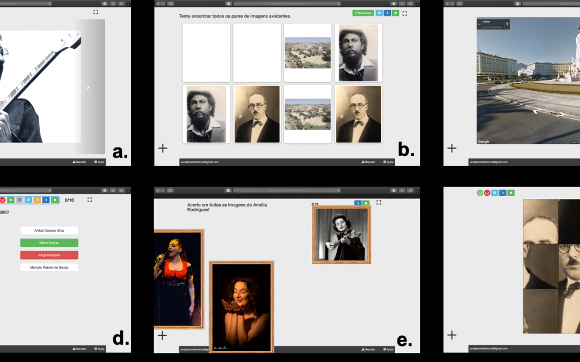Click the green happy face in puzzle panel

pyautogui.click(x=480, y=193)
